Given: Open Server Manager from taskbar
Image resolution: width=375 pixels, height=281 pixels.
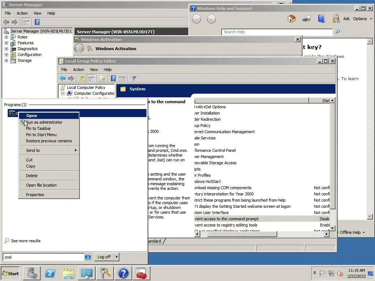Looking at the screenshot, I should (x=32, y=273).
